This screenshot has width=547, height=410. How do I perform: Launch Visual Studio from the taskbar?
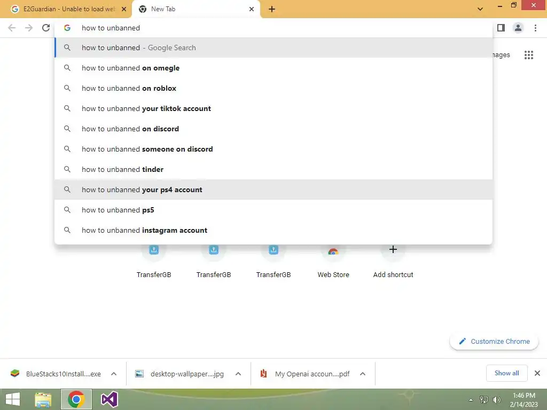pyautogui.click(x=109, y=399)
